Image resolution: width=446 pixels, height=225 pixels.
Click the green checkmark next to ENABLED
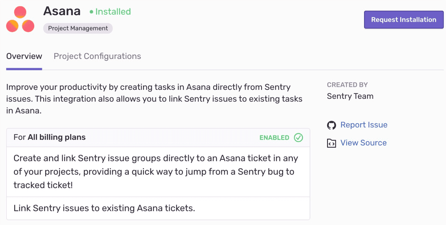(299, 137)
